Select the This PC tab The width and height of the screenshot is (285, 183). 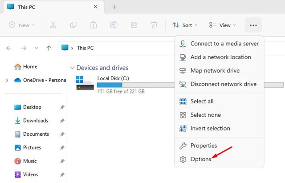pos(53,7)
